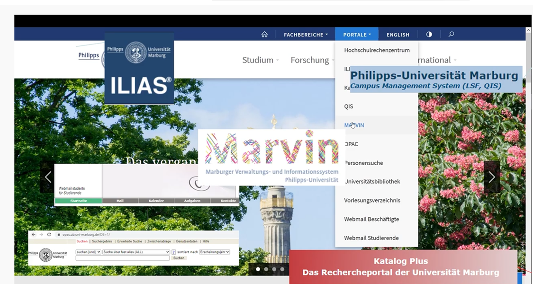The height and width of the screenshot is (284, 533).
Task: Click the Suchen button beside search field
Action: click(x=179, y=258)
